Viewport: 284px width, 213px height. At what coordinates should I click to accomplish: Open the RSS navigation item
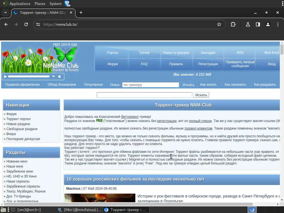point(240,53)
